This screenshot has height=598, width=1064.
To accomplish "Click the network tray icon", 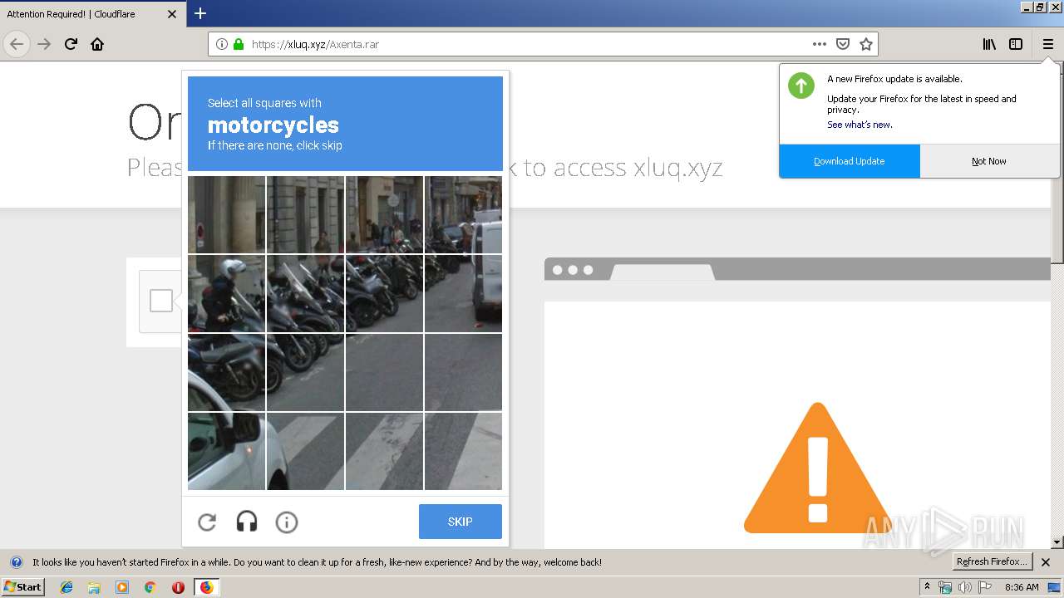I will pos(944,587).
